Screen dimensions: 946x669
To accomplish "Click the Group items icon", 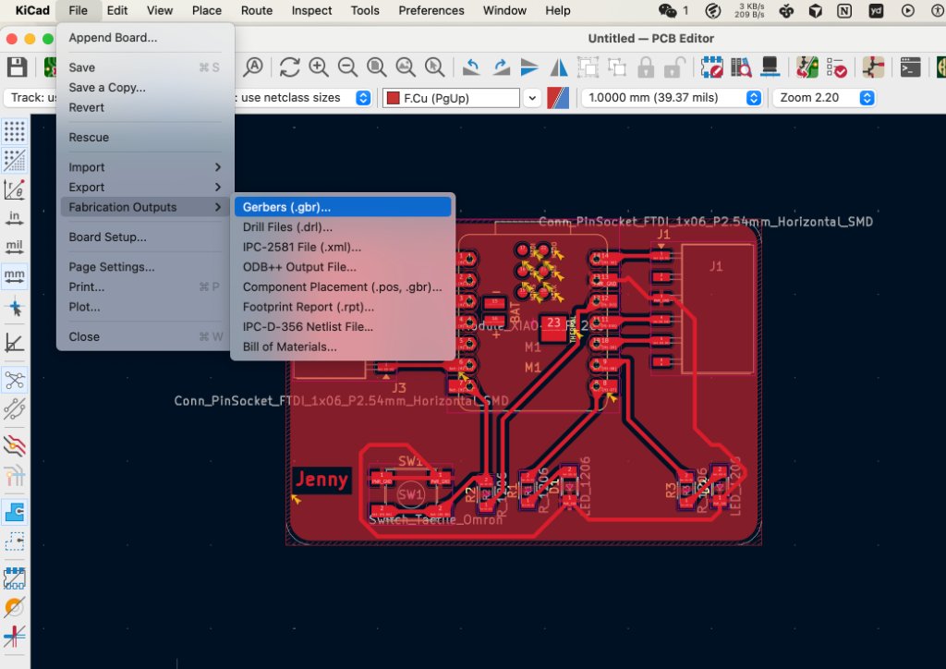I will tap(588, 67).
